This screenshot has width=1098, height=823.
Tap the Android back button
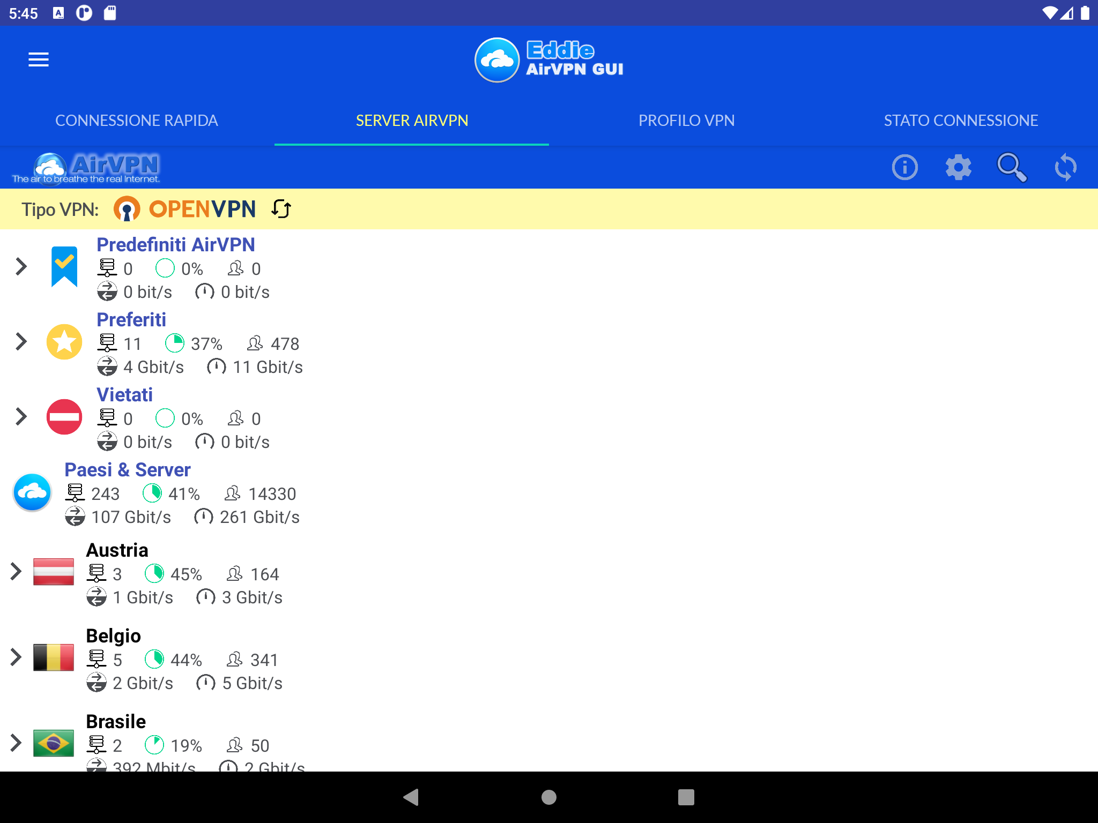(x=411, y=797)
